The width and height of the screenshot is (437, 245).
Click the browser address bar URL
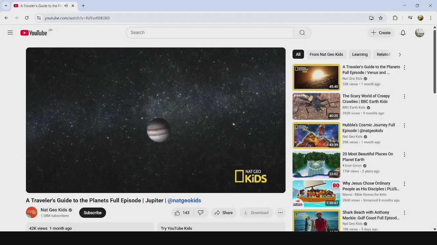coord(77,18)
